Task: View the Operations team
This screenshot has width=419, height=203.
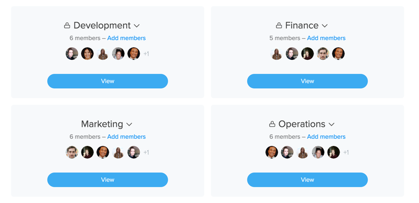Action: click(307, 180)
